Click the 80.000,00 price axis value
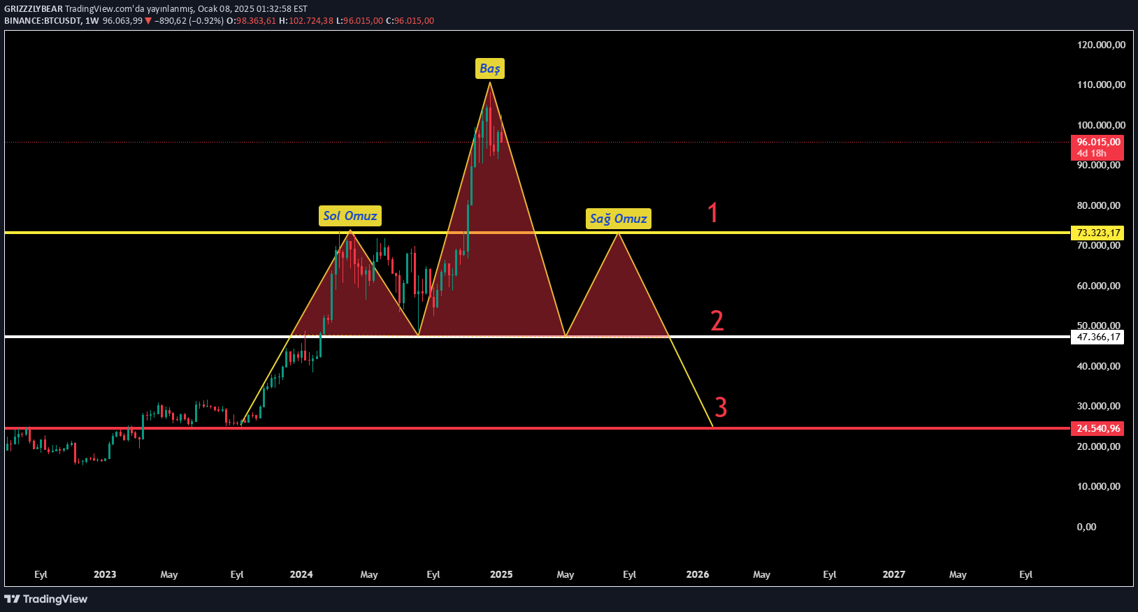 (1099, 205)
